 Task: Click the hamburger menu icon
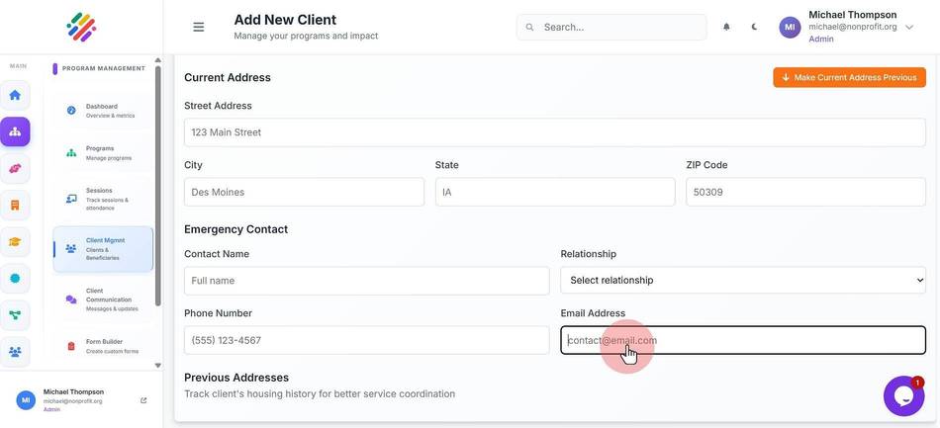[x=199, y=27]
